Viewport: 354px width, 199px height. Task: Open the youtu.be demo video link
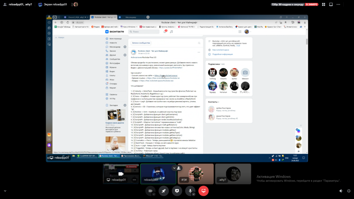tap(171, 68)
